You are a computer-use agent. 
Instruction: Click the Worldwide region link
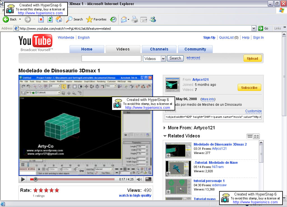point(66,37)
